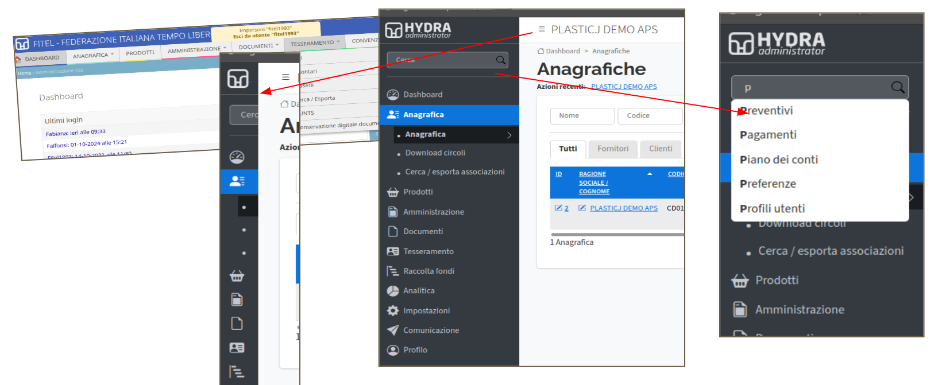This screenshot has height=385, width=938.
Task: Click the FITEL logo icon in the FITEL window header
Action: point(22,44)
